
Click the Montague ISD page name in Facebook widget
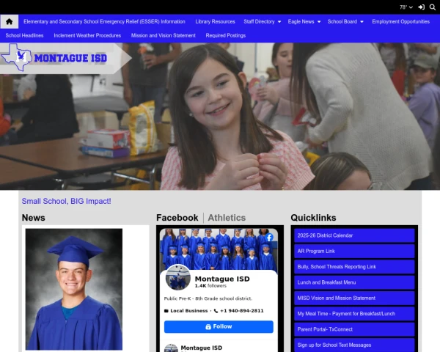tap(222, 279)
